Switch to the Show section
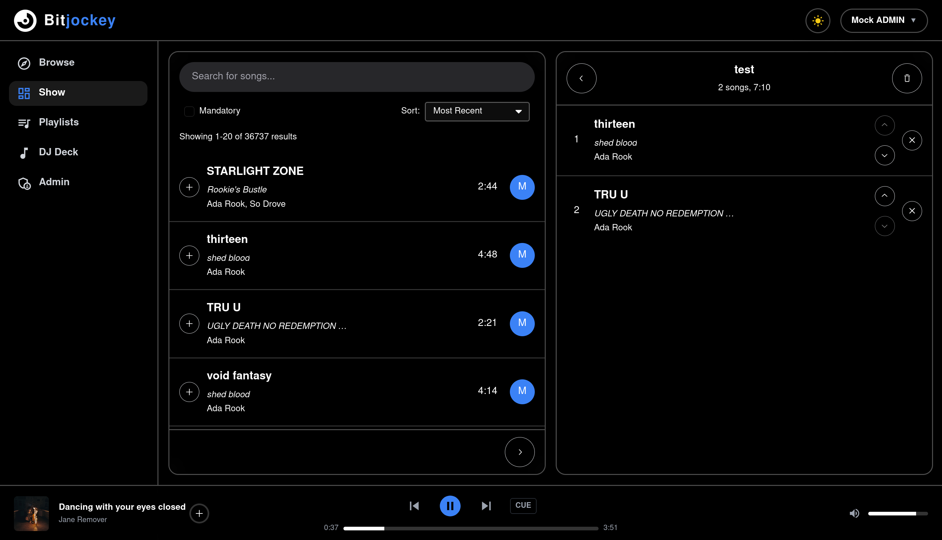The width and height of the screenshot is (942, 540). pos(52,92)
